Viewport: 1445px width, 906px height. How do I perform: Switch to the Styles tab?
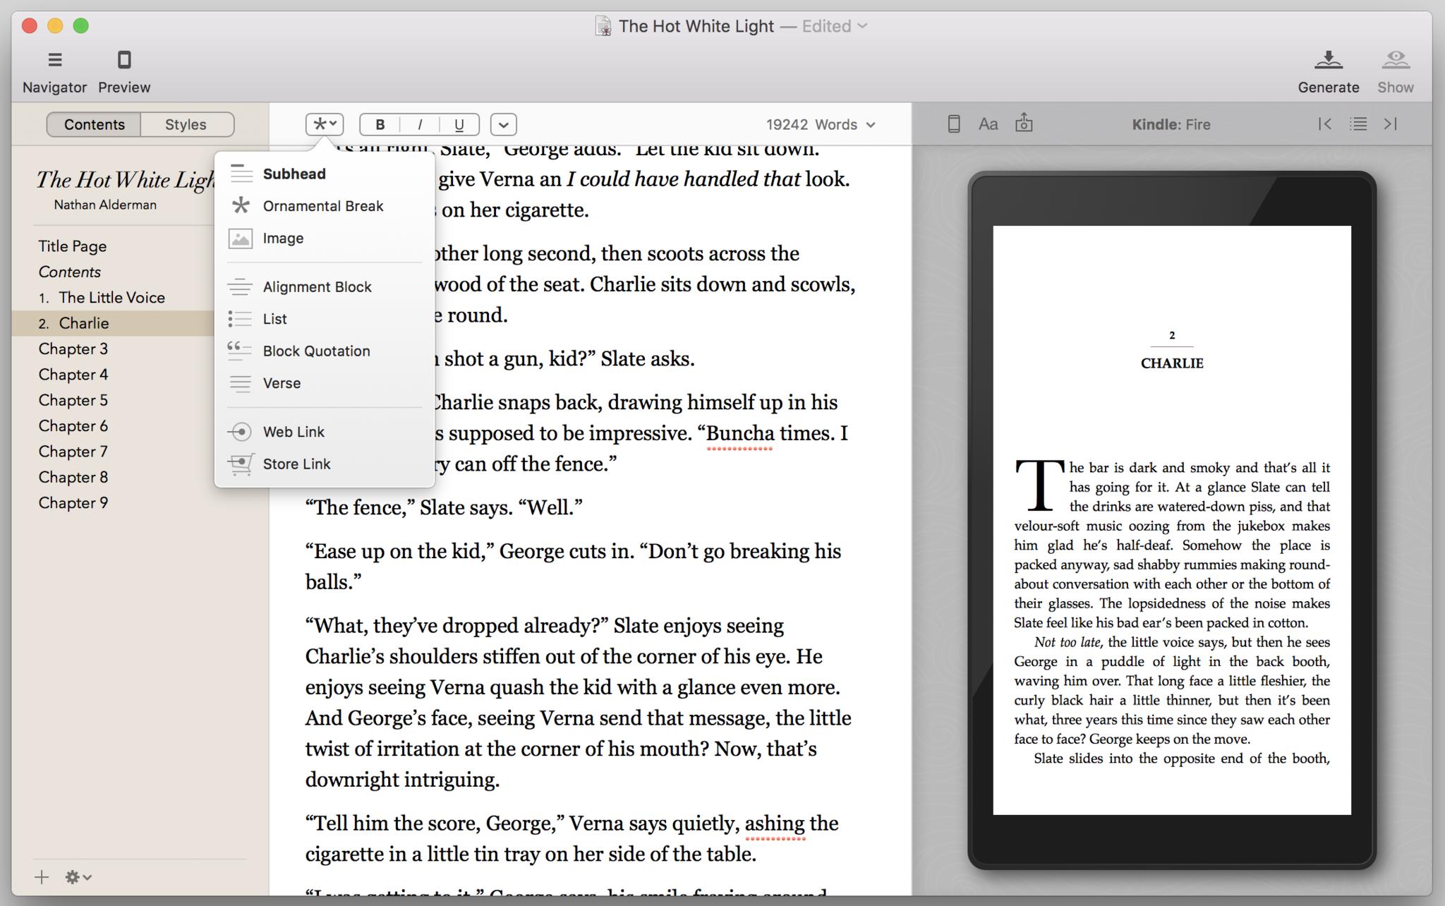(x=186, y=124)
